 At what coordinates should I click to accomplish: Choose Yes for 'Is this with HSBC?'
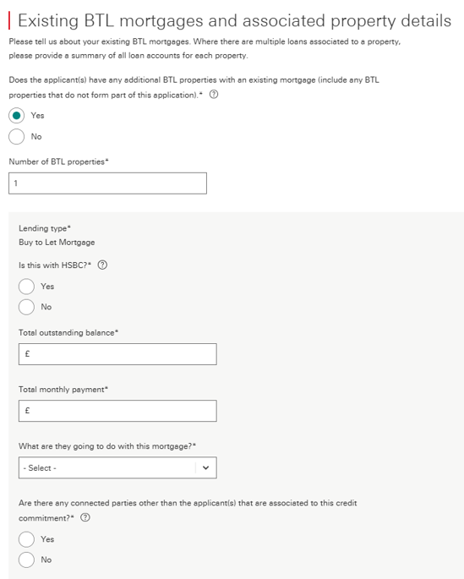coord(26,287)
